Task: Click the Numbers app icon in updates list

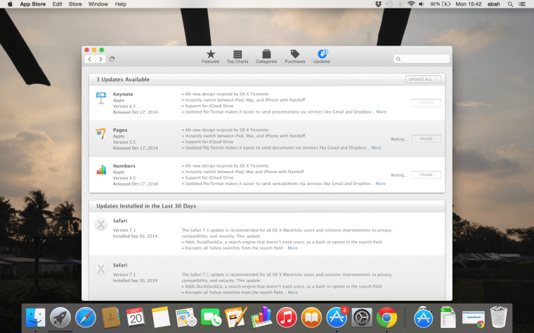Action: [101, 170]
